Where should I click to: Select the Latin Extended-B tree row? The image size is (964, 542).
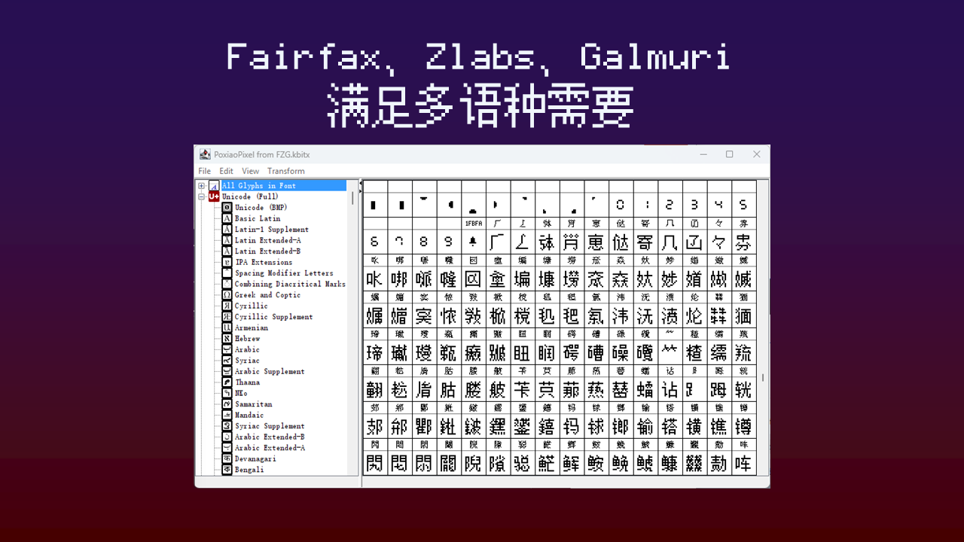click(x=267, y=251)
